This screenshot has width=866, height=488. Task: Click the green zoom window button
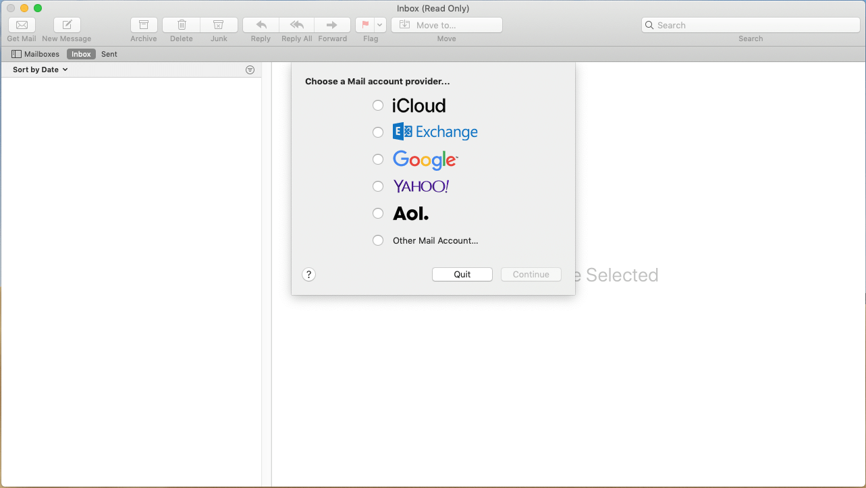click(x=38, y=8)
